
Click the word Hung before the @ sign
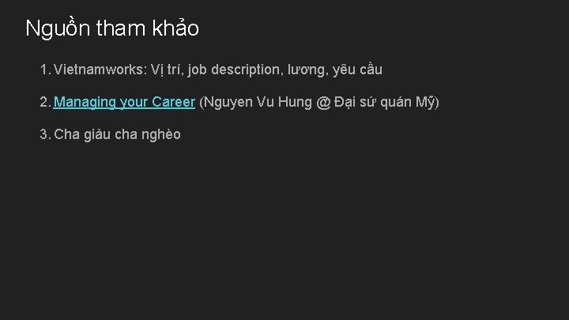click(x=295, y=102)
